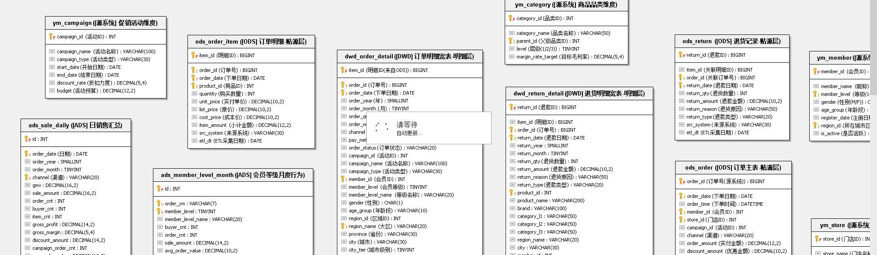Screen dimensions: 877x255
Task: Select the order_status (订单状态) column row
Action: pos(410,148)
